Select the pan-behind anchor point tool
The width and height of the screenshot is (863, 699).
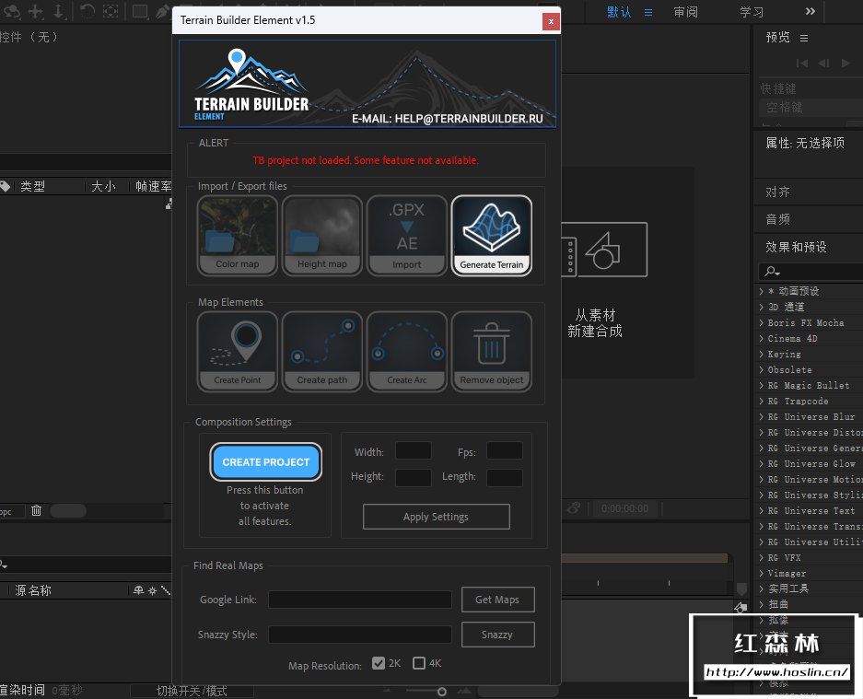tap(111, 11)
